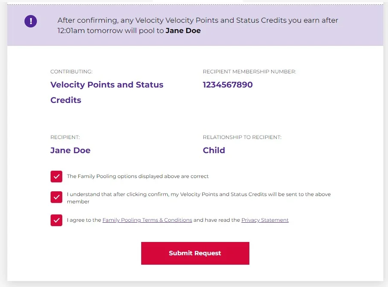Click the I agree to the text

[x=84, y=220]
